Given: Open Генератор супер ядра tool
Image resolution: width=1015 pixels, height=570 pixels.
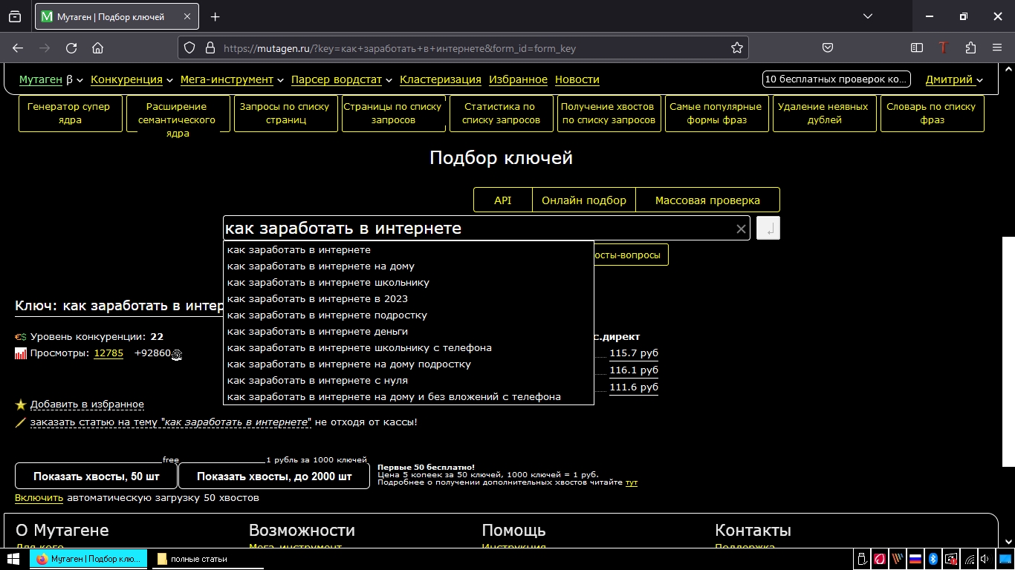Looking at the screenshot, I should [x=70, y=114].
